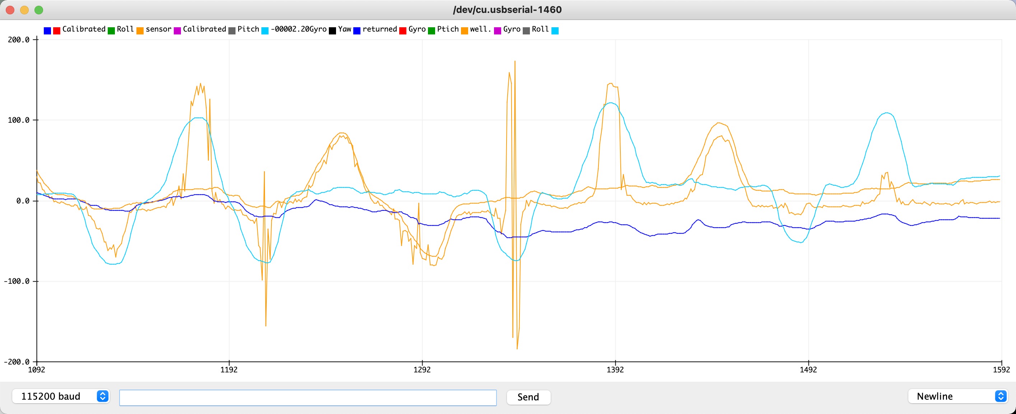Click the 1192 x-axis label

229,370
